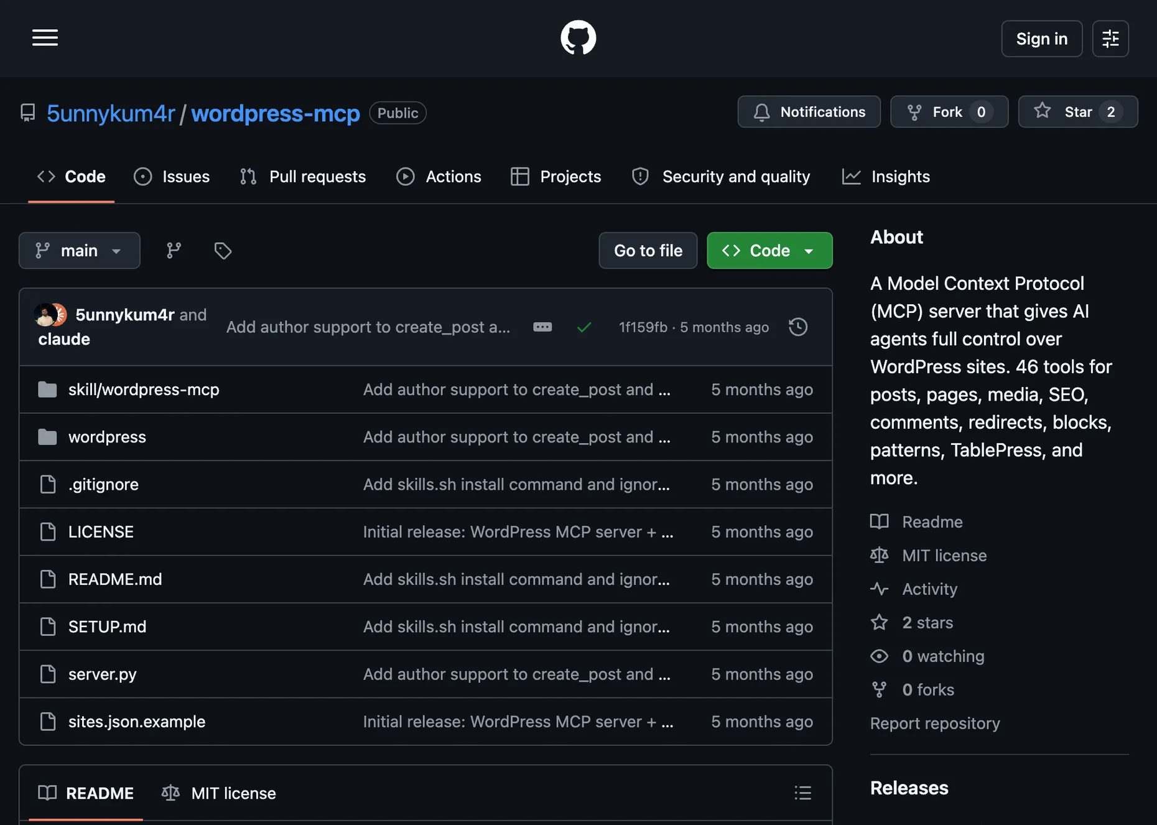Screen dimensions: 1157x825
Task: Open .gitignore row commit message
Action: (x=516, y=485)
